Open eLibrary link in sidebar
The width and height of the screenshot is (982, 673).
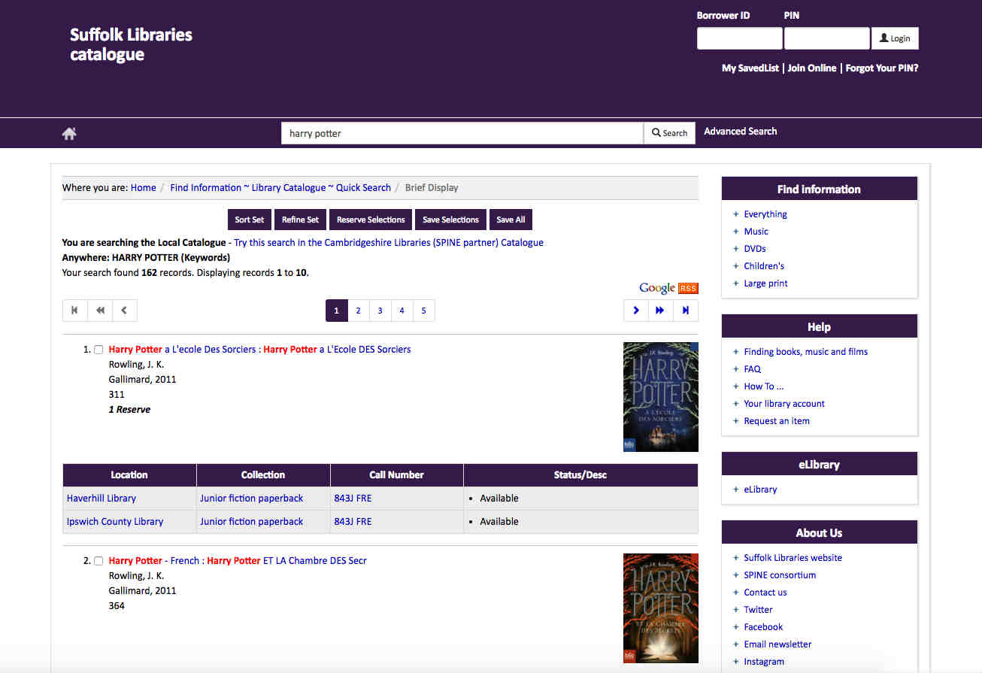pyautogui.click(x=760, y=490)
